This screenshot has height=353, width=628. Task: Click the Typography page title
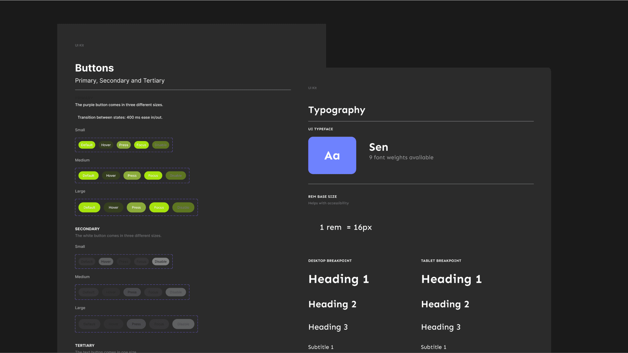pyautogui.click(x=337, y=110)
